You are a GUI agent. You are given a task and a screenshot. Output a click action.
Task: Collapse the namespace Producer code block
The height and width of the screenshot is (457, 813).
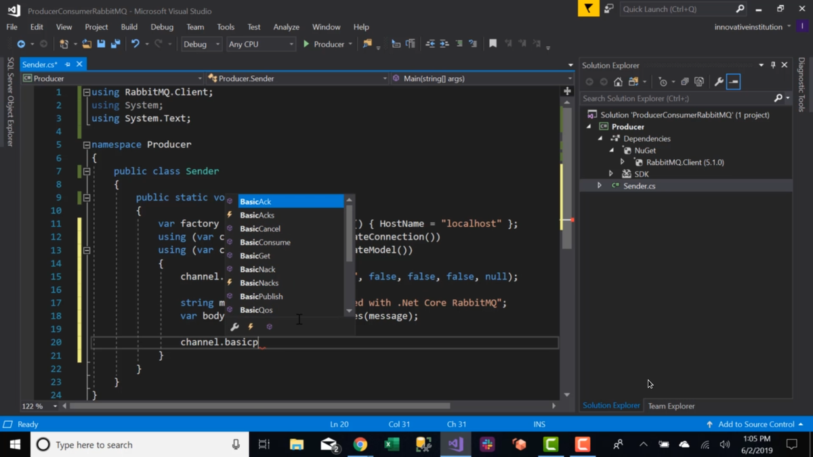point(87,145)
